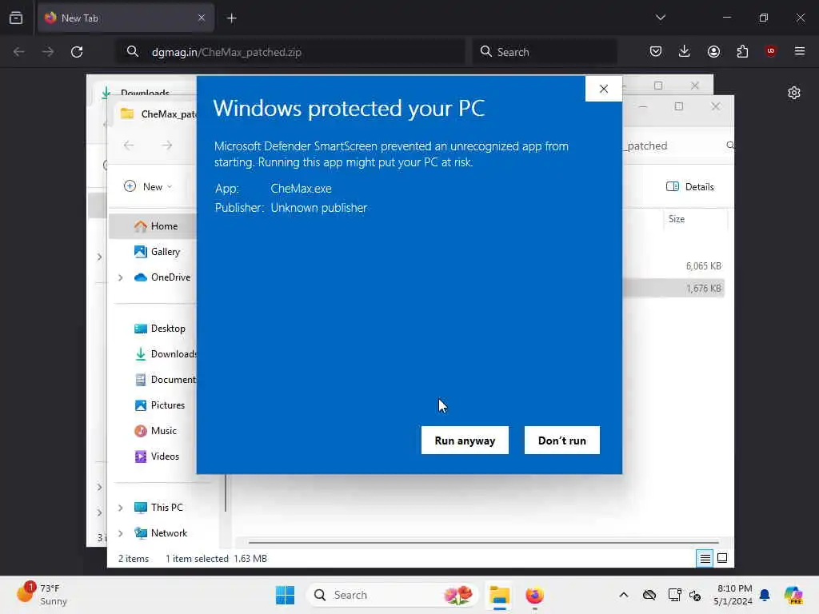Viewport: 819px width, 614px height.
Task: Go back in Firefox toolbar
Action: tap(19, 52)
